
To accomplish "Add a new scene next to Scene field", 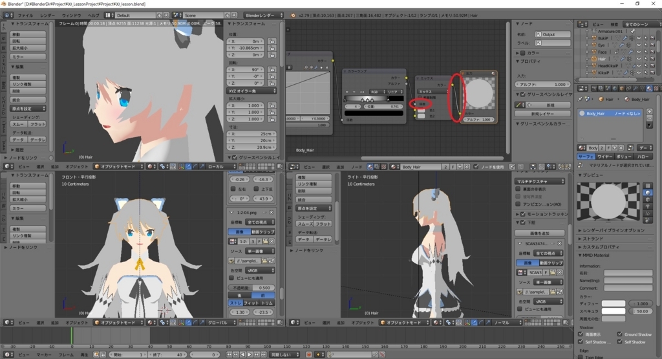I will 227,16.
